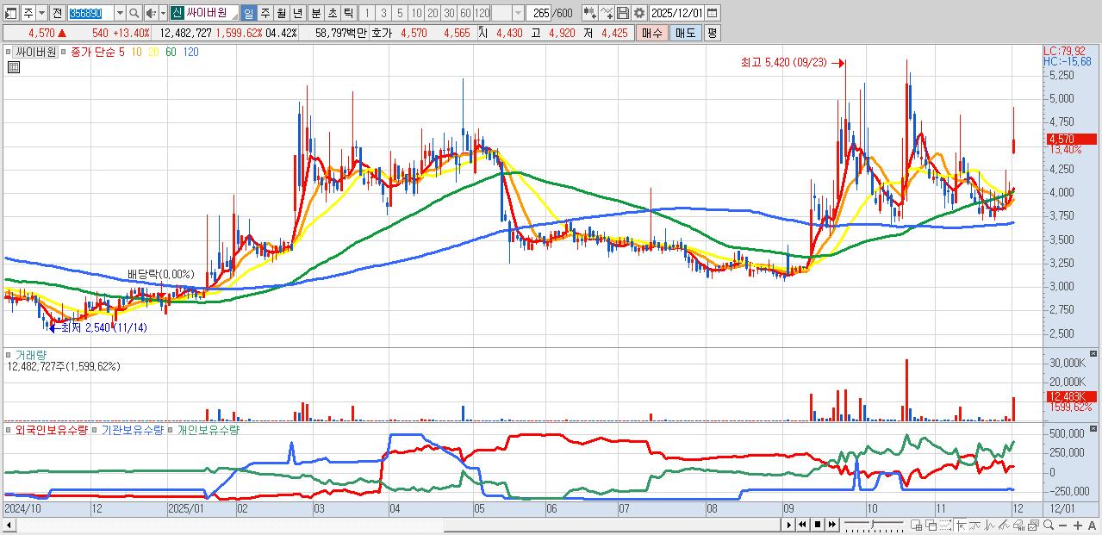The width and height of the screenshot is (1102, 535).
Task: Select the 60 interval button
Action: (x=465, y=13)
